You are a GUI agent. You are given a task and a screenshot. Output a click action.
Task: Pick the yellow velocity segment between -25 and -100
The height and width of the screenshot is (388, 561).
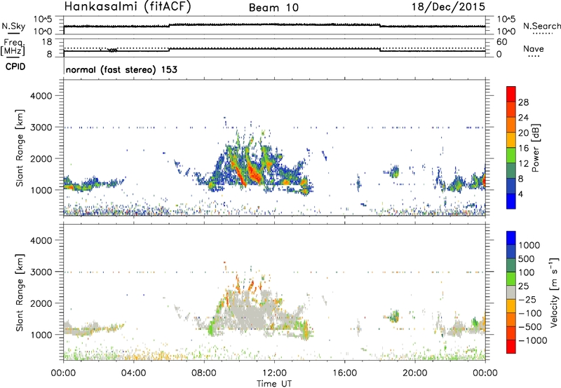point(511,306)
